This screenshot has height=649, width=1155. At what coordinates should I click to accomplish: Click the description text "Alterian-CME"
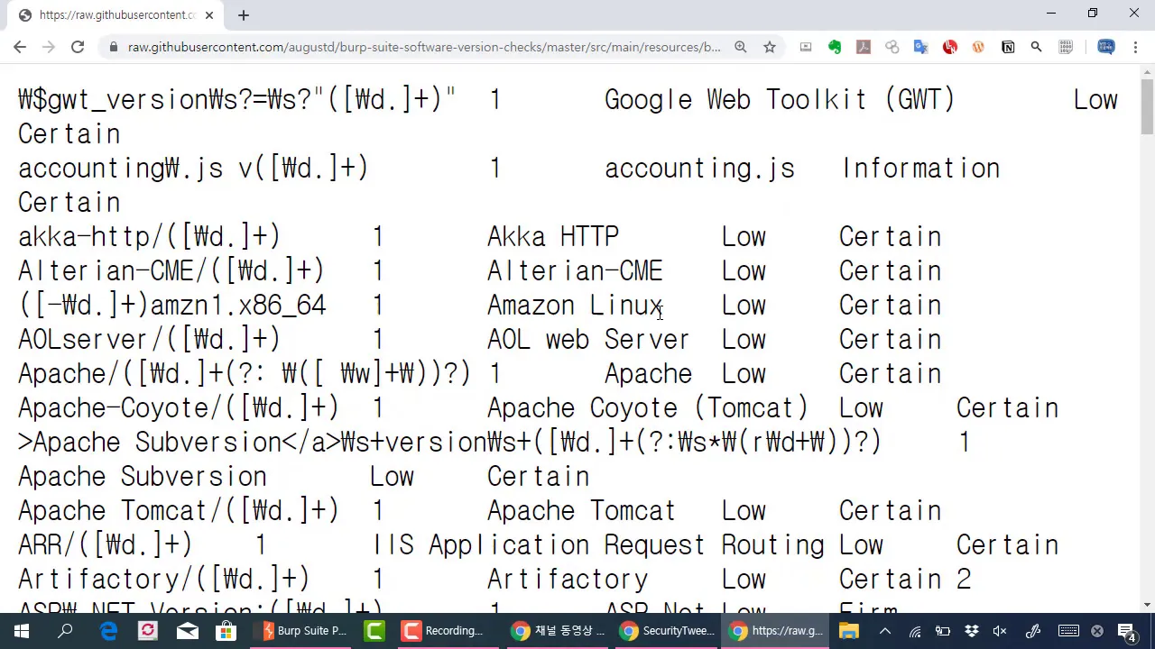[575, 270]
